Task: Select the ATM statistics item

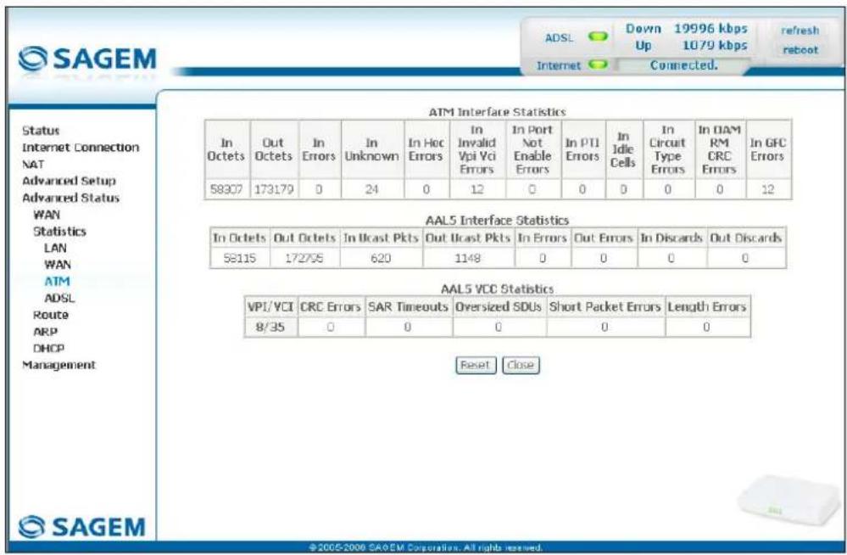Action: click(57, 281)
